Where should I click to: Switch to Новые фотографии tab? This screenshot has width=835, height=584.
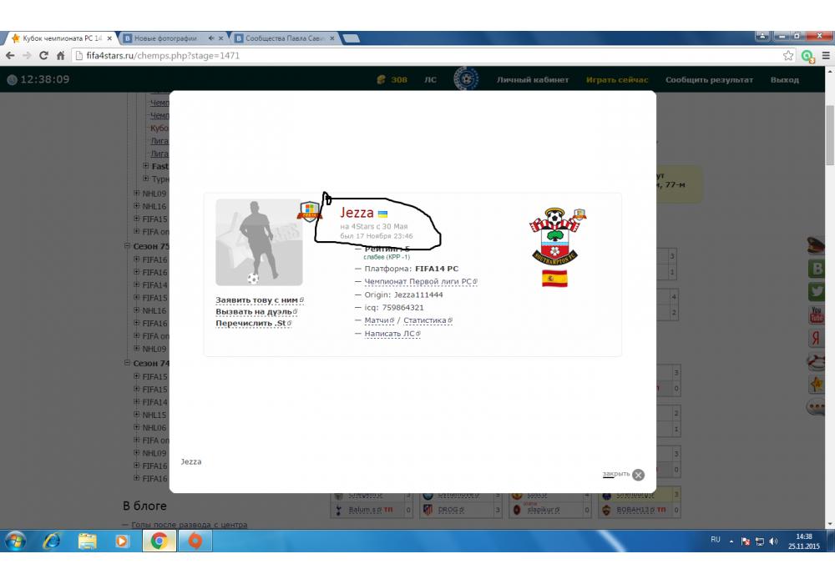tap(173, 38)
